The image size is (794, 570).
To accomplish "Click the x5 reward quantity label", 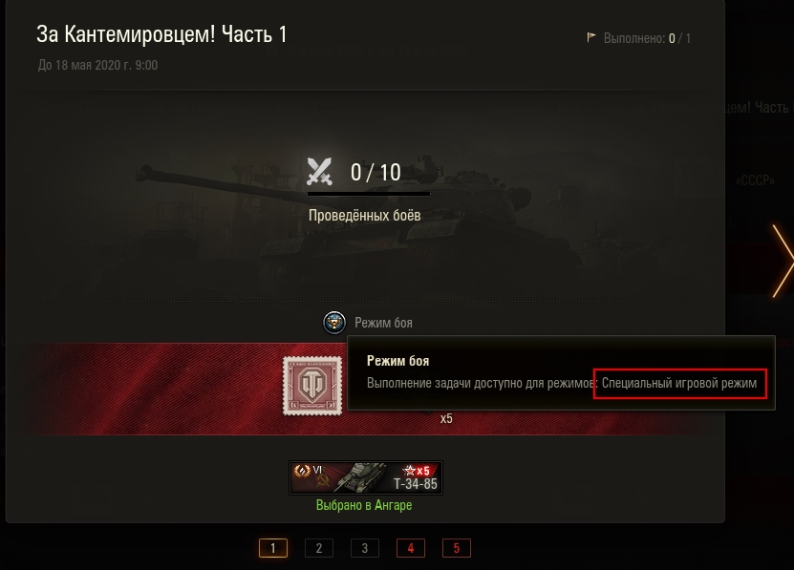I will (x=446, y=418).
